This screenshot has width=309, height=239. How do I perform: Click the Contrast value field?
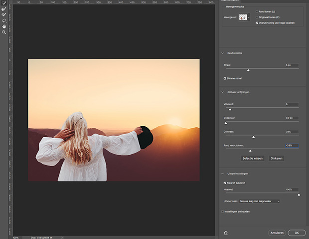click(292, 132)
